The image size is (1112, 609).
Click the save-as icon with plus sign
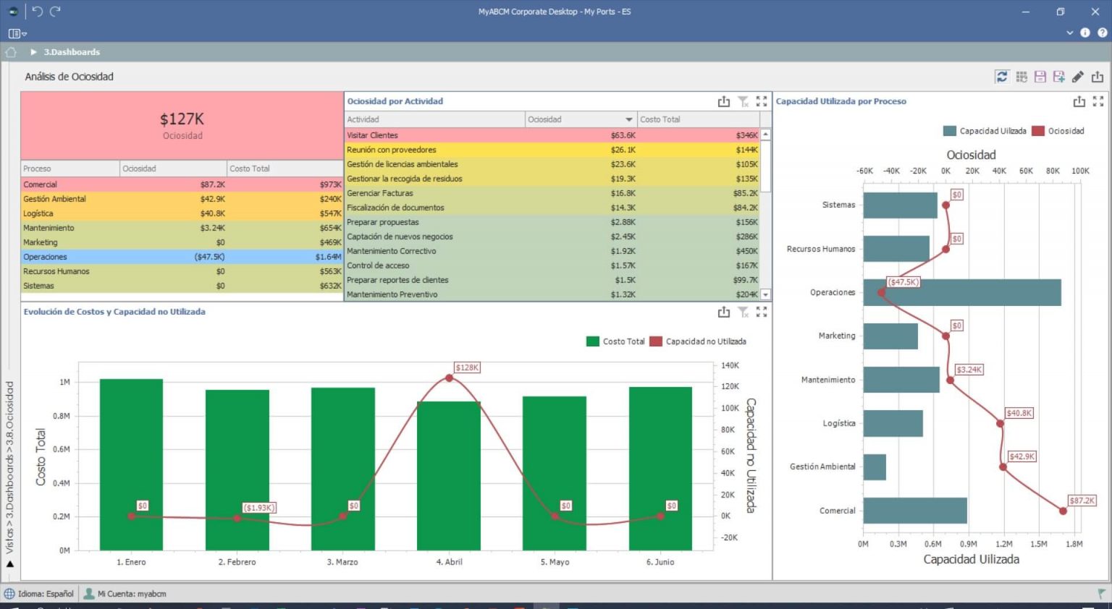coord(1059,77)
